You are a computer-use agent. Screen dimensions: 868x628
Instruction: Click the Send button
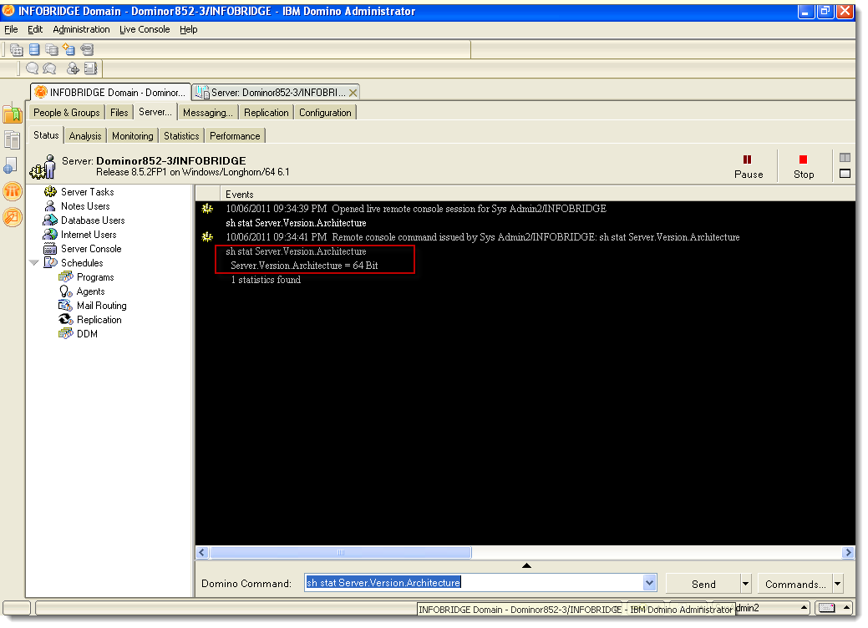703,584
